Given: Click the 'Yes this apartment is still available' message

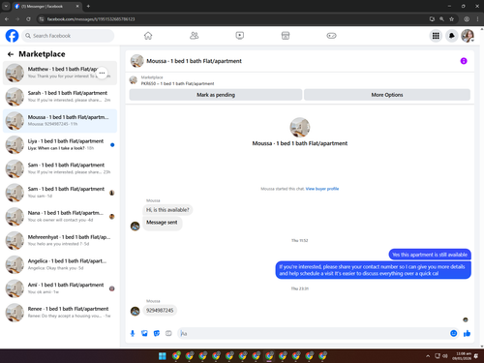Looking at the screenshot, I should (430, 255).
